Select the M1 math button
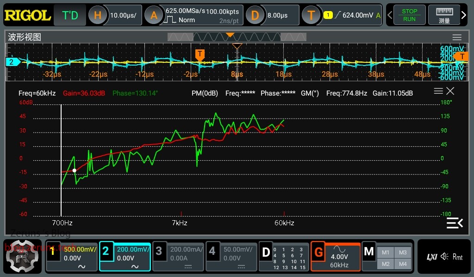This screenshot has width=474, height=277. click(x=386, y=252)
